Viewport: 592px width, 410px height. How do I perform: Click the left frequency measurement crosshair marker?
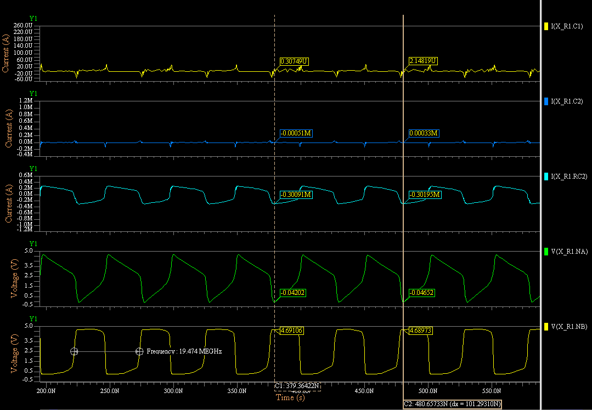[74, 351]
